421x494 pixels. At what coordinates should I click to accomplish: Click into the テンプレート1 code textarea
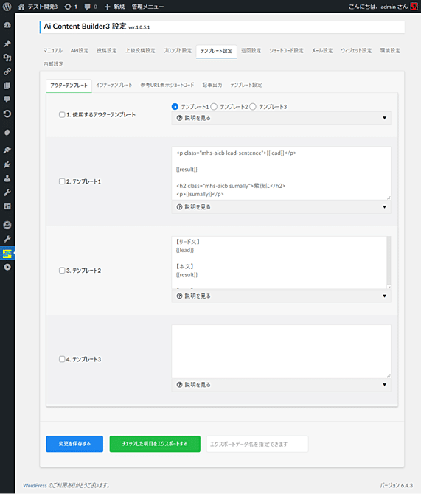[x=281, y=173]
